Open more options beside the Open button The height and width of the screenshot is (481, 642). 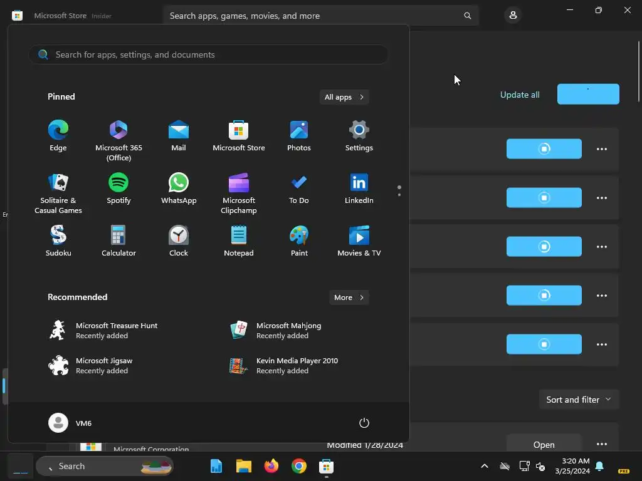coord(601,444)
